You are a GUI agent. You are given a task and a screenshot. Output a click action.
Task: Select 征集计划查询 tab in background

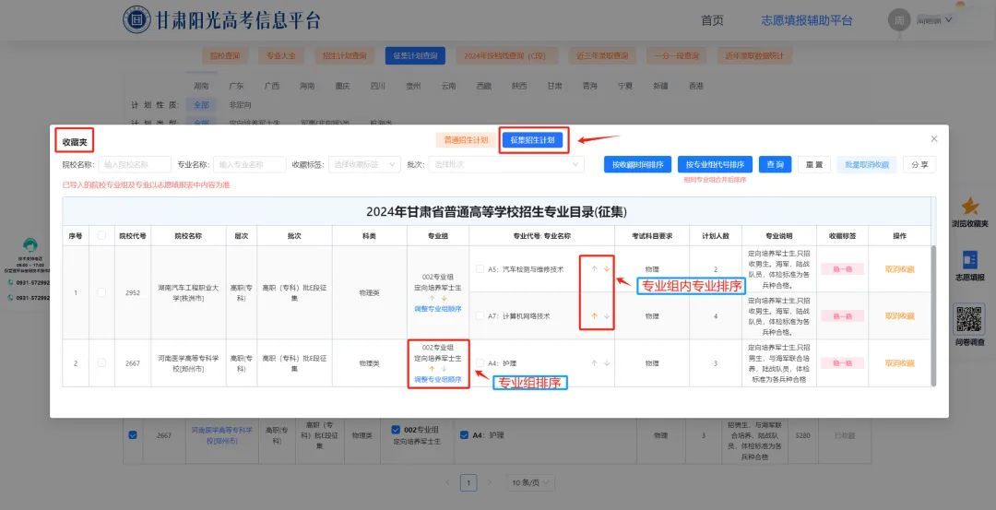point(415,56)
